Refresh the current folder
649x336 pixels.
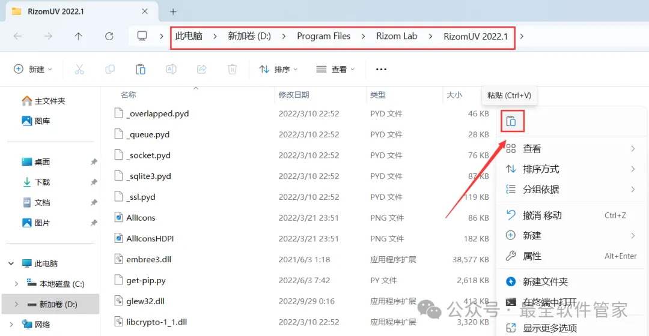(109, 37)
